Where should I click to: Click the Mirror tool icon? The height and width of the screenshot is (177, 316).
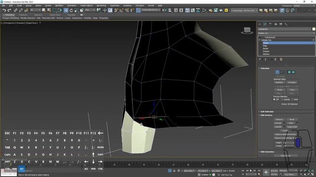coord(164,10)
